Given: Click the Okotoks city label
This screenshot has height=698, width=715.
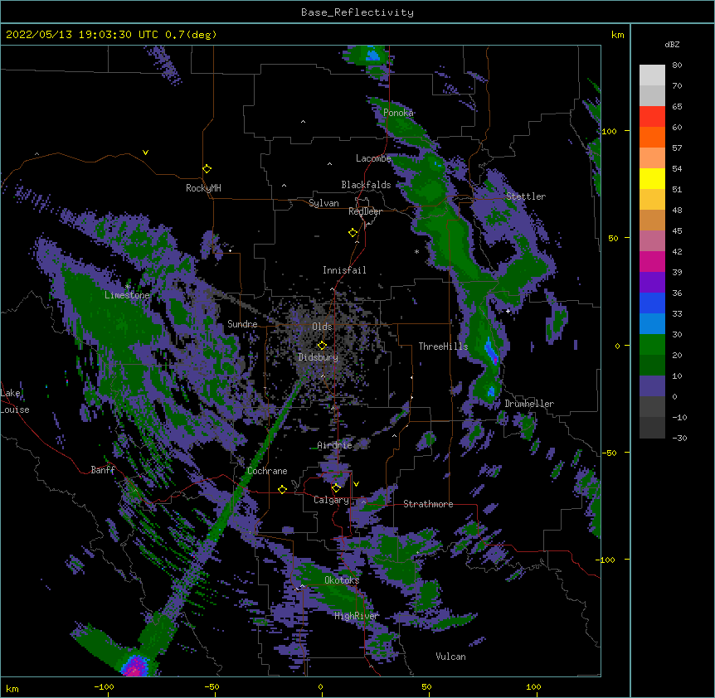Looking at the screenshot, I should 342,580.
